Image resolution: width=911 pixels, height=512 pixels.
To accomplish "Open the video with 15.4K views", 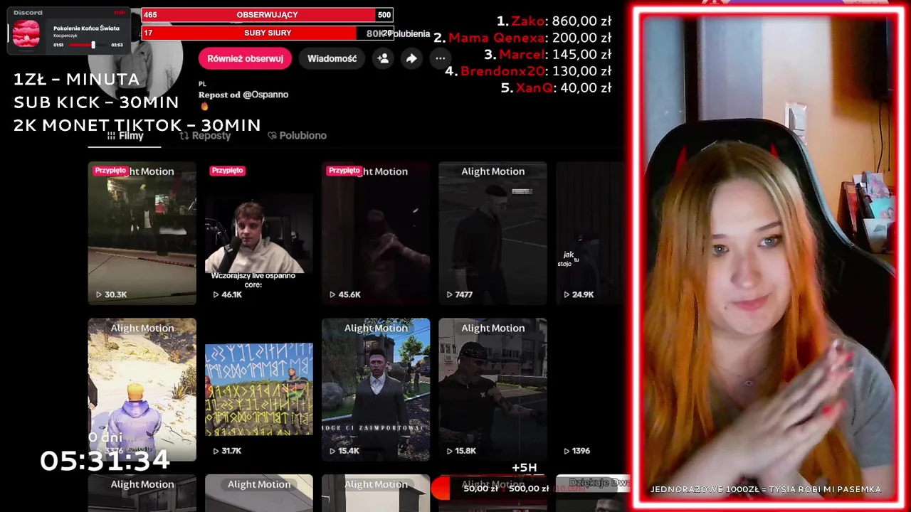I will click(x=376, y=390).
